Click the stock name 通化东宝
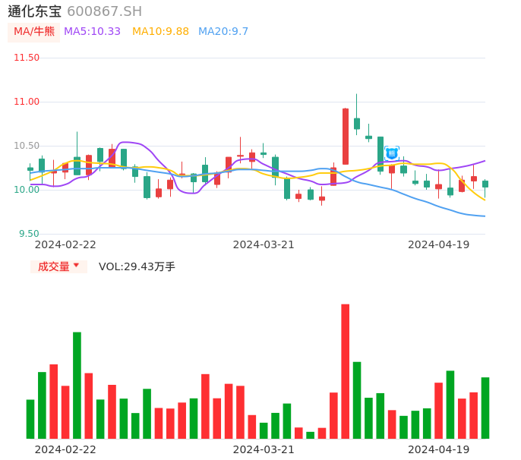521x460 pixels. (35, 11)
